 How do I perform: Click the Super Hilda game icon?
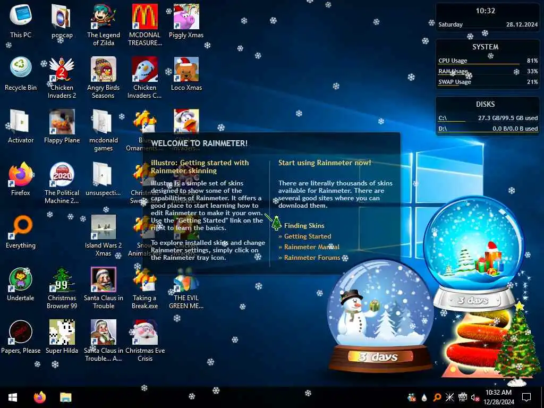point(62,337)
